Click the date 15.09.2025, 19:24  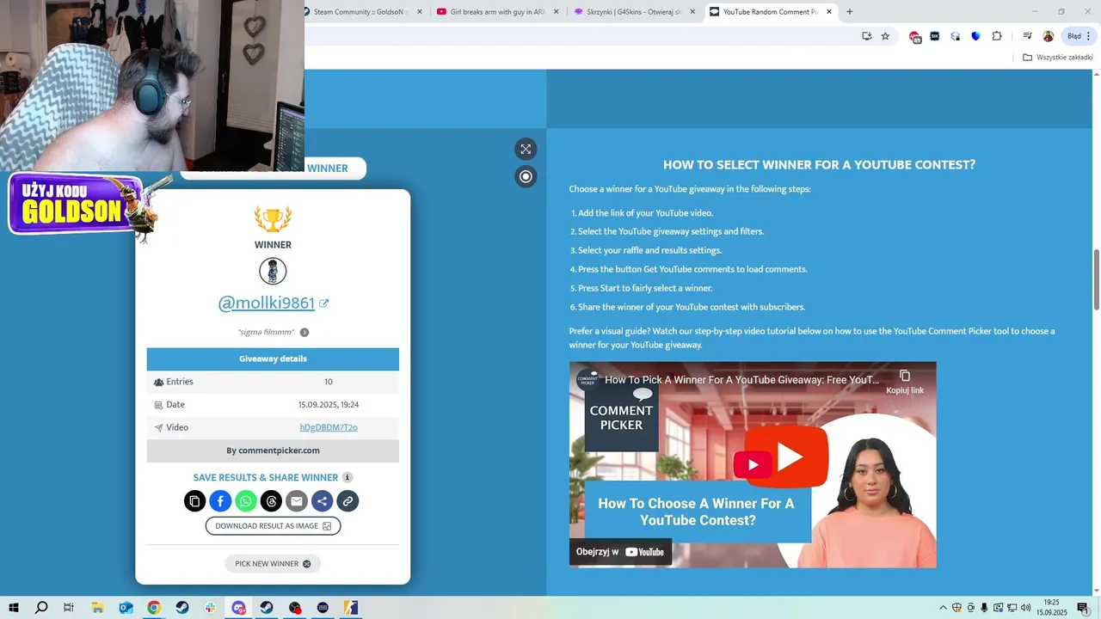point(329,405)
